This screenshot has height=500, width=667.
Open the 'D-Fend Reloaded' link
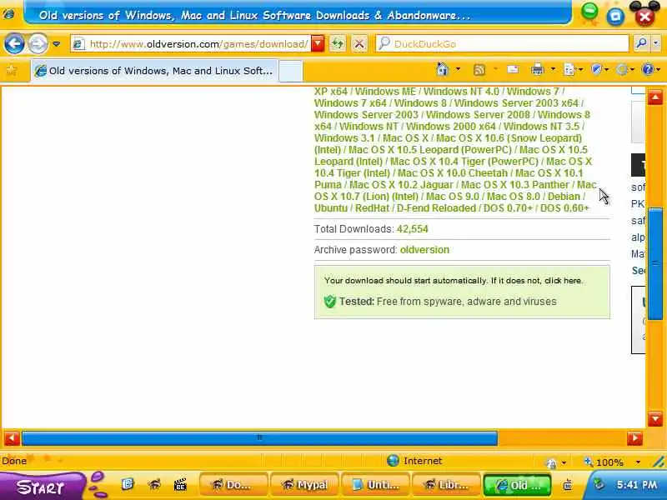[x=436, y=208]
